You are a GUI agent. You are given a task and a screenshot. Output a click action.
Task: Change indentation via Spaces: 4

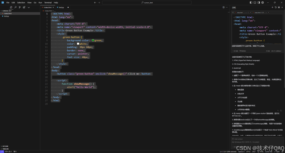coord(241,151)
